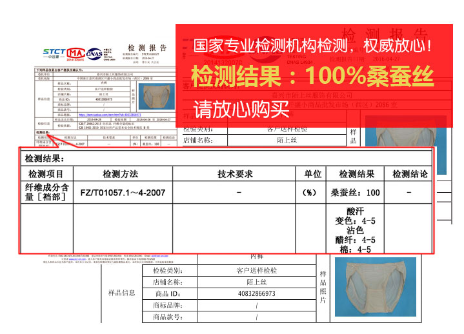Click product ID value 40832866973 in bottom table

257,293
